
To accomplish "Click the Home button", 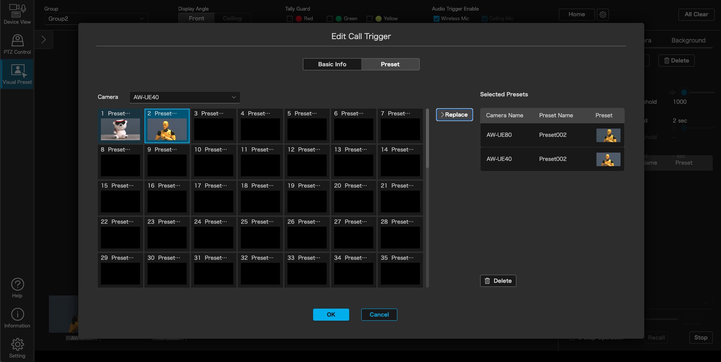I will point(577,15).
